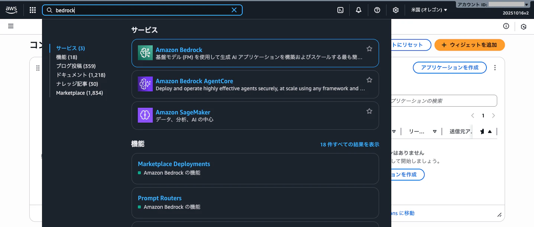The image size is (534, 227).
Task: Open the hamburger navigation menu
Action: click(x=11, y=26)
